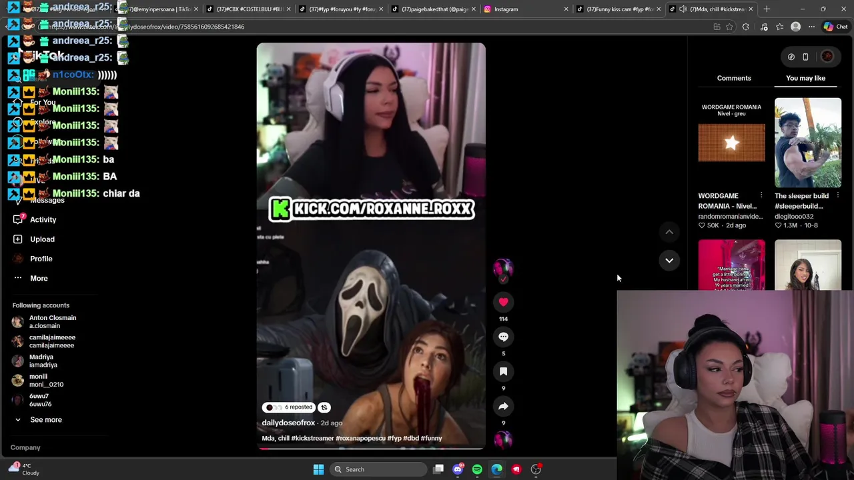Close the Mda, chill #kickstreamer browser tab

(751, 9)
